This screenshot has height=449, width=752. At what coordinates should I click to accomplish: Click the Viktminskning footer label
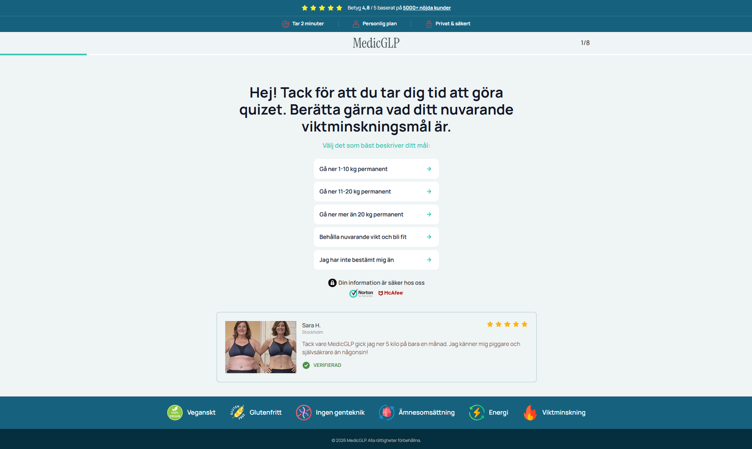(x=564, y=412)
